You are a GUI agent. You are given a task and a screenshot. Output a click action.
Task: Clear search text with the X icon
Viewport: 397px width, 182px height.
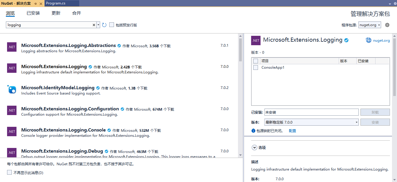click(94, 25)
